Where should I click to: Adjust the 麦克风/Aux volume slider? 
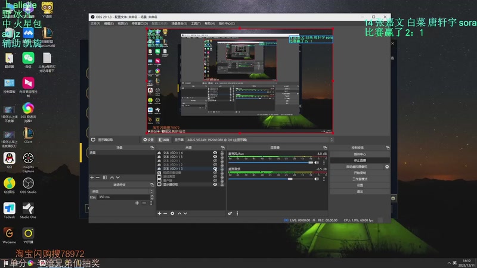coord(271,163)
